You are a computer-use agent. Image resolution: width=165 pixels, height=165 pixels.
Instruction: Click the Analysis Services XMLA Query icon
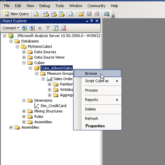coord(62,14)
